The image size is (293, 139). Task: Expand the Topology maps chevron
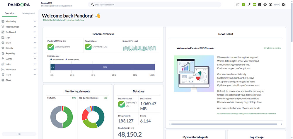coord(35,27)
